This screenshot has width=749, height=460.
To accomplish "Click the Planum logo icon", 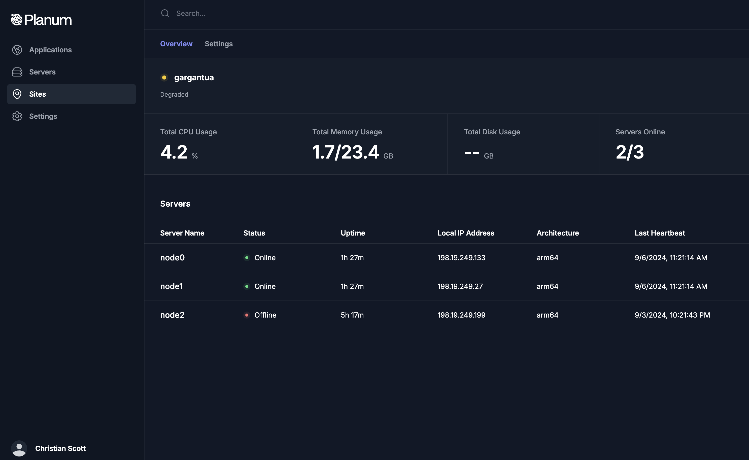I will [17, 20].
